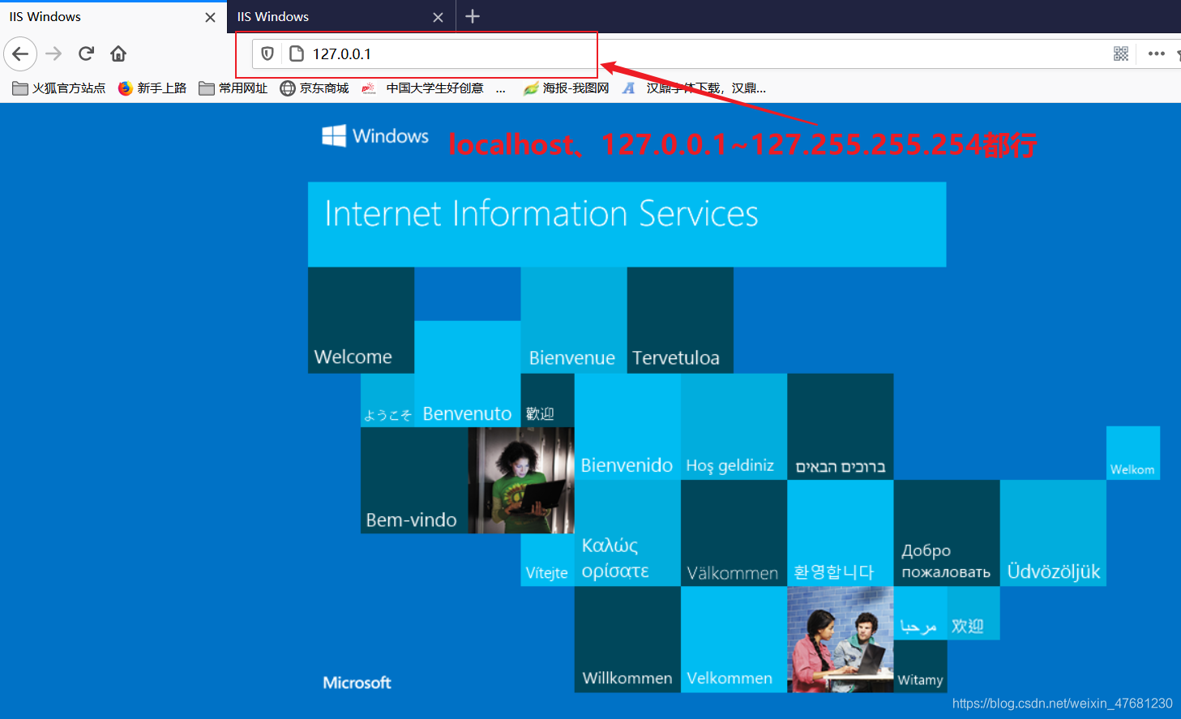The image size is (1181, 719).
Task: Open the 汉鼎字体下载 bookmark
Action: [694, 88]
